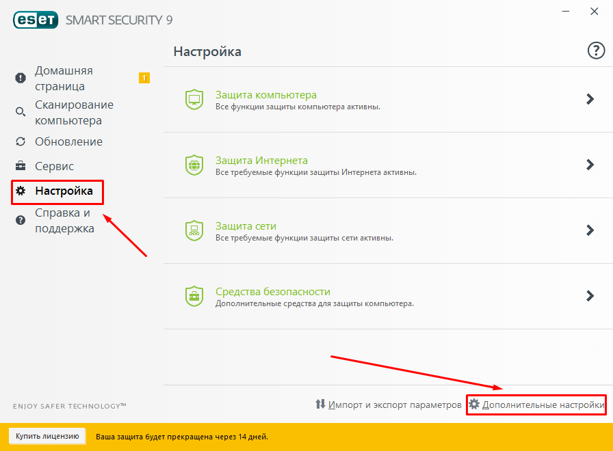The width and height of the screenshot is (613, 451).
Task: Click the ESET logo in the header
Action: coord(36,19)
